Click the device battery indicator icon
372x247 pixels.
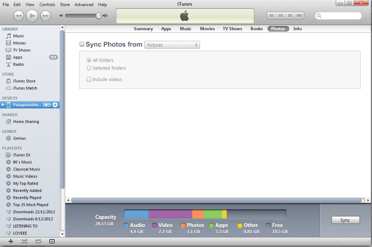click(x=47, y=105)
